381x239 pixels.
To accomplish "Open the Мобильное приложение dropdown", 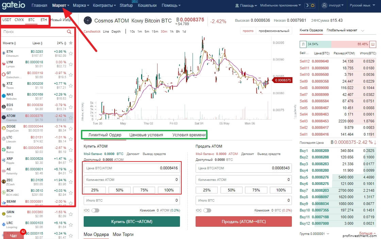I will coord(280,5).
